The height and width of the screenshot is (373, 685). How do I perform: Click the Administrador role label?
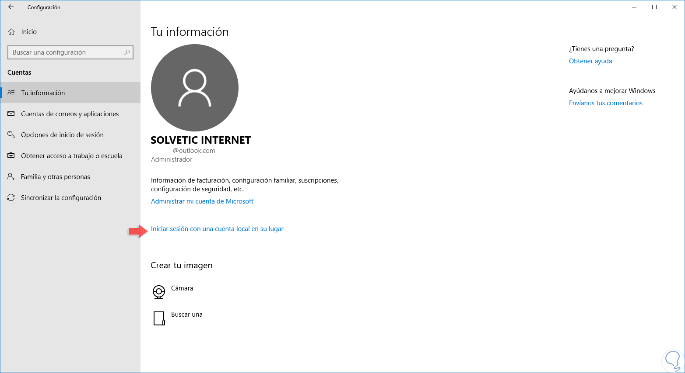(x=172, y=159)
